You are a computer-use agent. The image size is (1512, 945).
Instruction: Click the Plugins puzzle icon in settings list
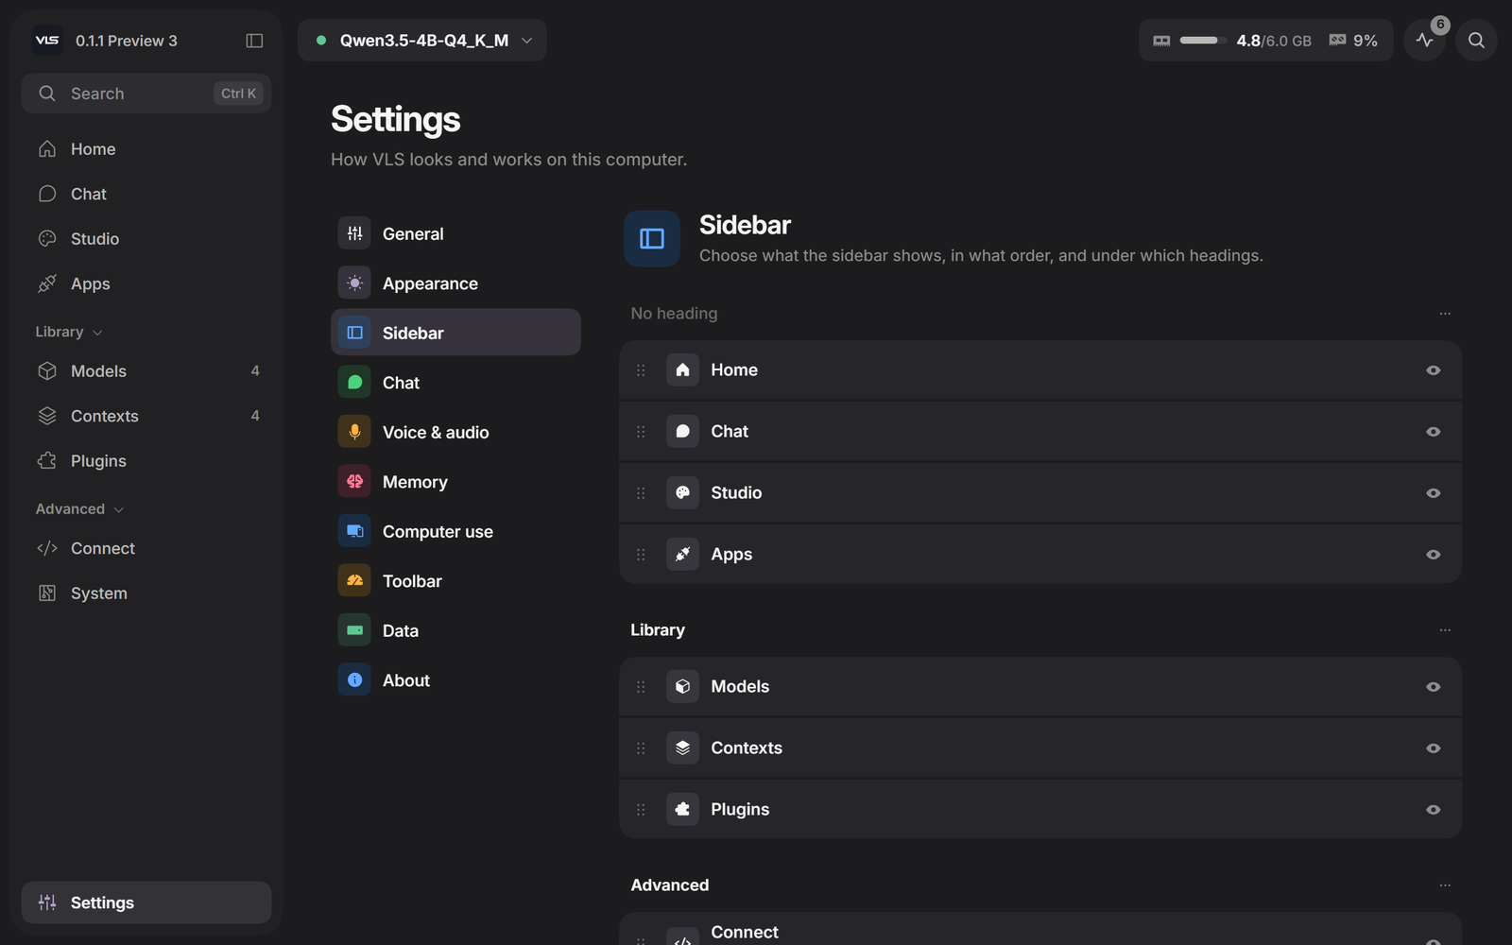coord(682,809)
